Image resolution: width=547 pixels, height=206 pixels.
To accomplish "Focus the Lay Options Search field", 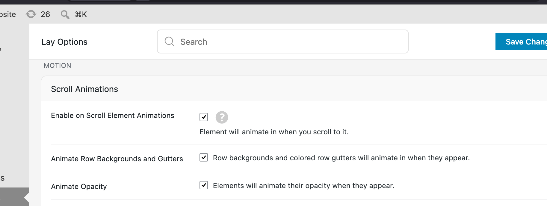I will [x=282, y=41].
